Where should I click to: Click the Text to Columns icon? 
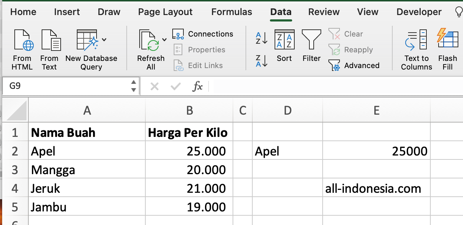tap(416, 40)
